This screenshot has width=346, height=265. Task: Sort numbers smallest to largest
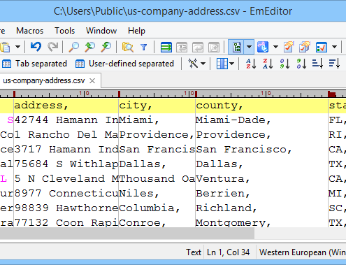[x=284, y=64]
